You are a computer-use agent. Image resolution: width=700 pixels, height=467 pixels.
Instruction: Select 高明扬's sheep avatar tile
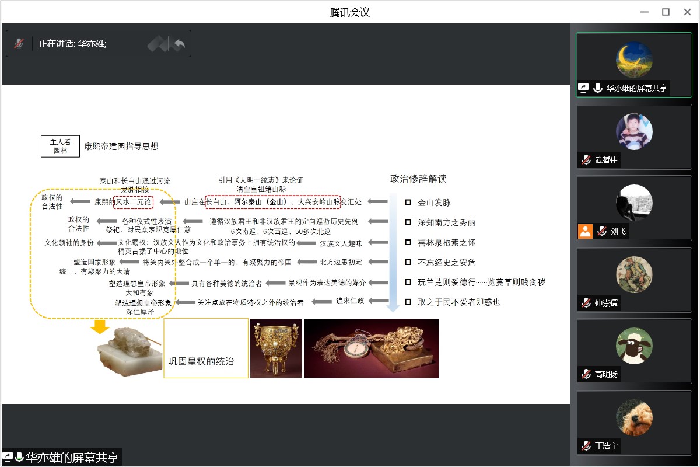[x=634, y=346]
